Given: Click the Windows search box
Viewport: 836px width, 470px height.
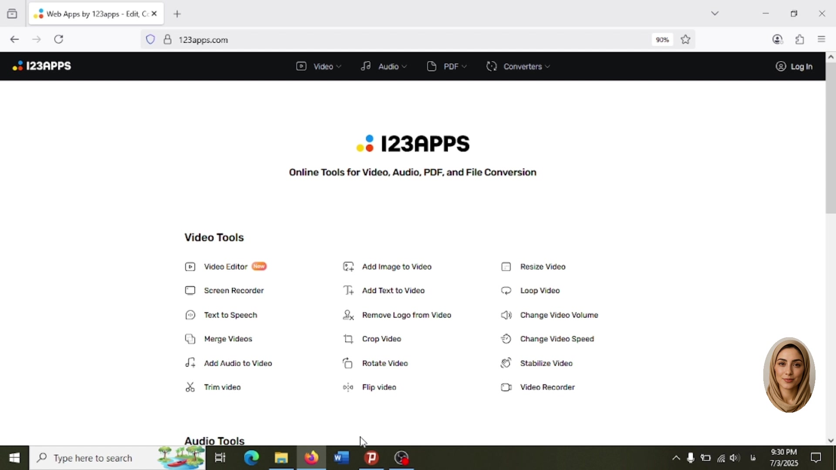Looking at the screenshot, I should pos(118,458).
